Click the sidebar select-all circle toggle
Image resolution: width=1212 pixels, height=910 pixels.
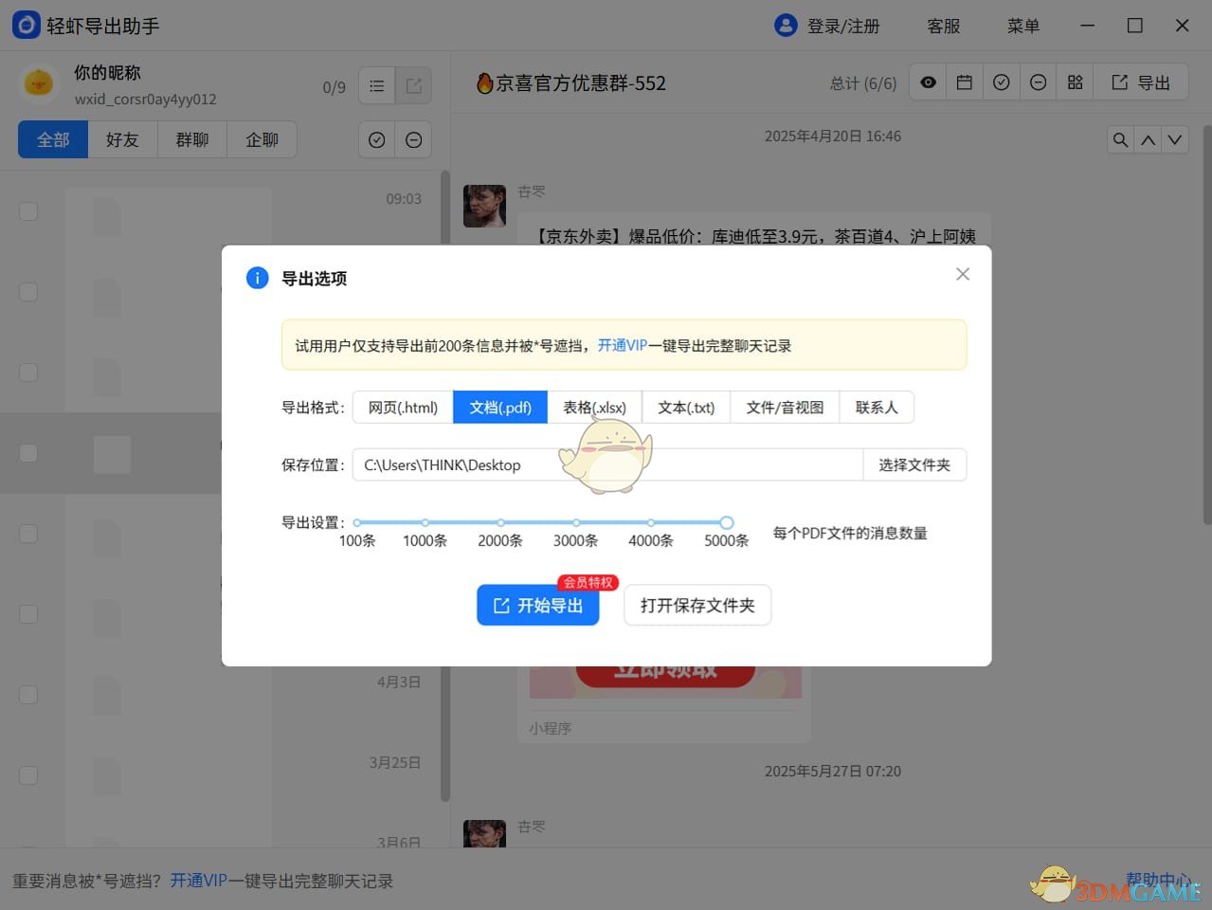[x=376, y=139]
